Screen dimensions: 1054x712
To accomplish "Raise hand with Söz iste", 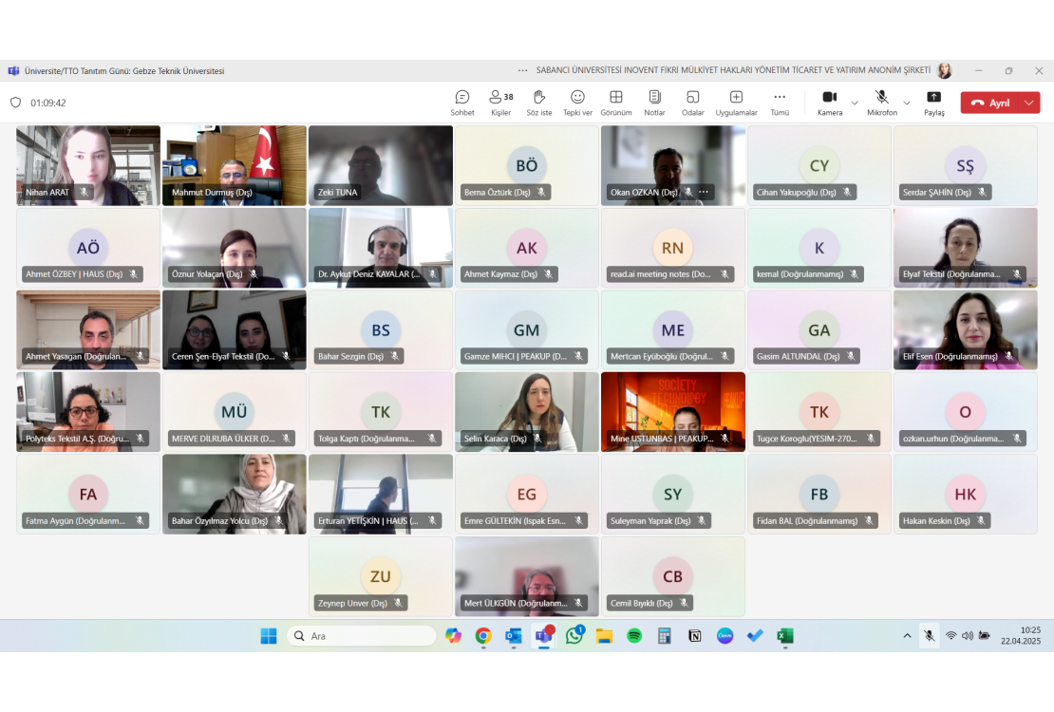I will pos(538,102).
